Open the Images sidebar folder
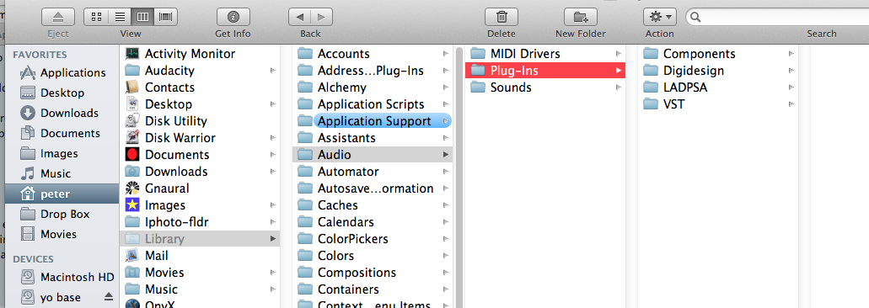The width and height of the screenshot is (869, 308). (62, 154)
